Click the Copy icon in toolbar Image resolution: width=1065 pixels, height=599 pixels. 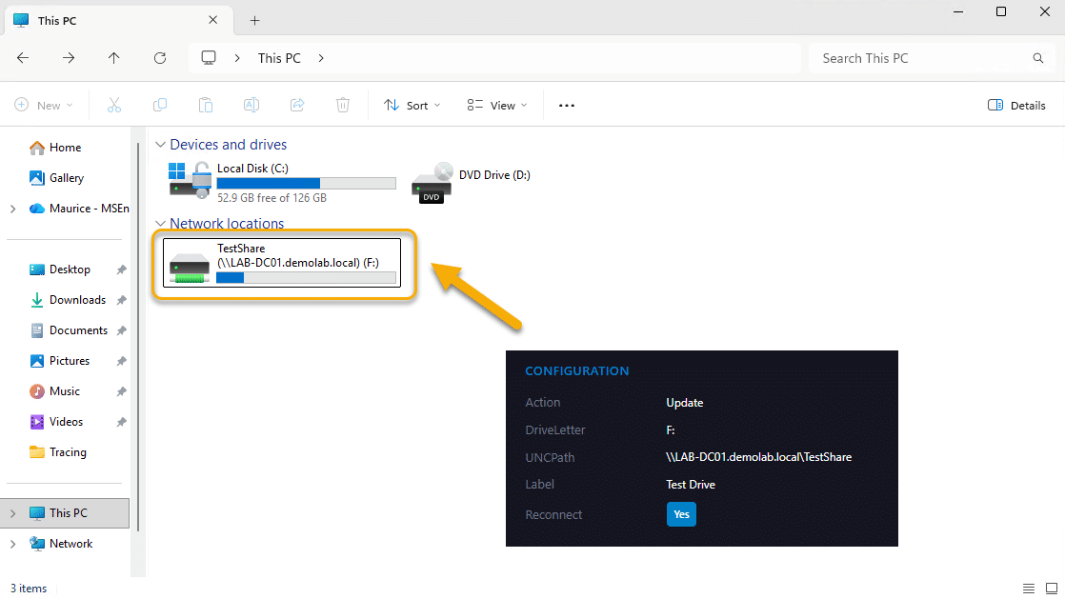[x=160, y=106]
